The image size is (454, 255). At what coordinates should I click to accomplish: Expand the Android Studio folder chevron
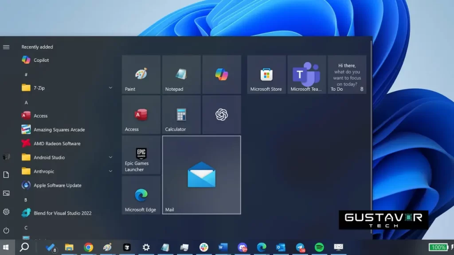pos(110,157)
